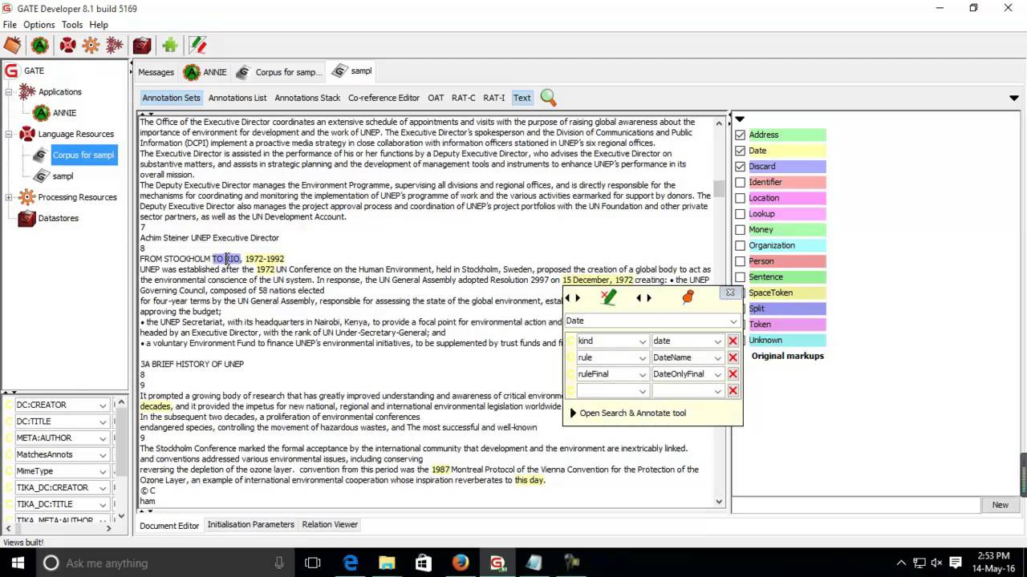Open the Date annotation type dropdown
Viewport: 1027px width, 577px height.
tap(733, 321)
